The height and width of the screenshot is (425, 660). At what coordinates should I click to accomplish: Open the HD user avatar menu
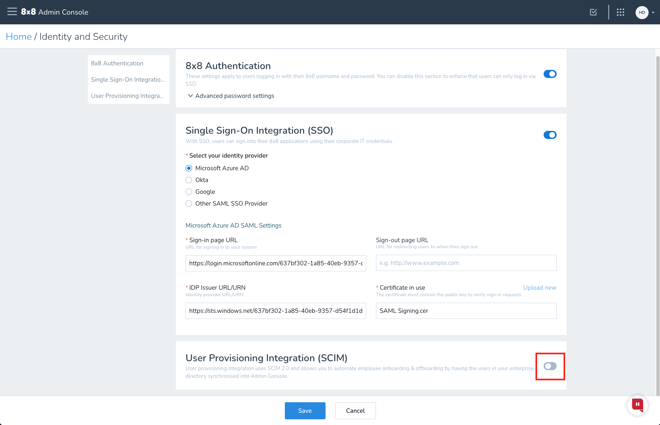[642, 12]
